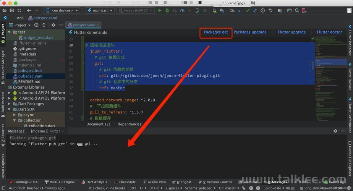Screen dimensions: 353x191
Task: Open the device selector dropdown
Action: 62,10
